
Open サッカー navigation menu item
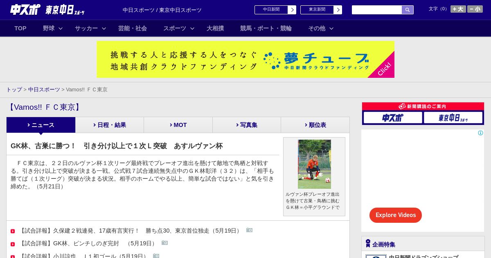point(86,28)
